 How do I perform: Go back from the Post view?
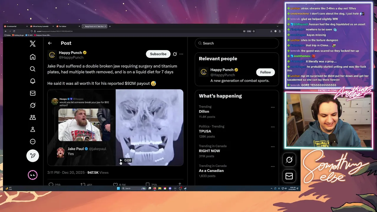pos(50,43)
